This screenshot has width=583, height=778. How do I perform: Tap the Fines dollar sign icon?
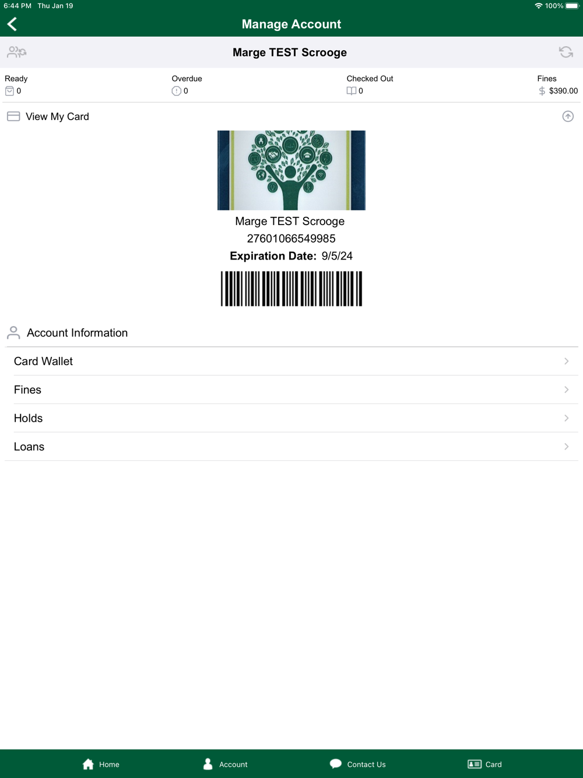tap(542, 91)
